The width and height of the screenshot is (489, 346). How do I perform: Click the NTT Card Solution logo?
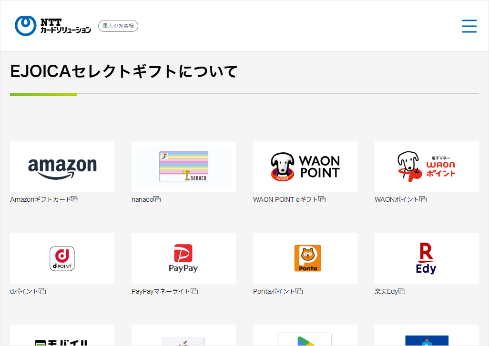pos(53,26)
